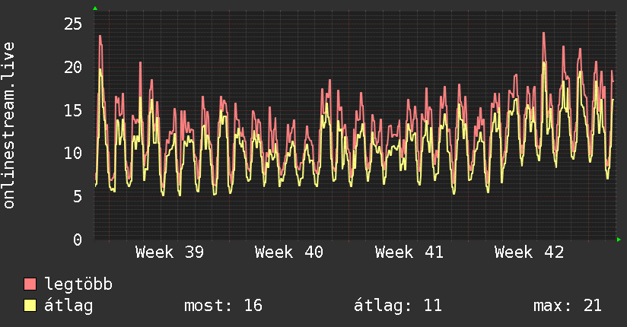Click the onlinestream.live vertical axis title

(x=9, y=125)
